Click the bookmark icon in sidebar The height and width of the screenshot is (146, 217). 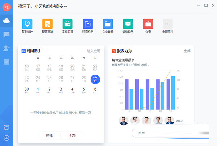point(7,128)
